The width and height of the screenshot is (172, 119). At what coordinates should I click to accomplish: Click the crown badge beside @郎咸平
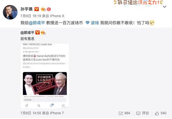coord(43,33)
